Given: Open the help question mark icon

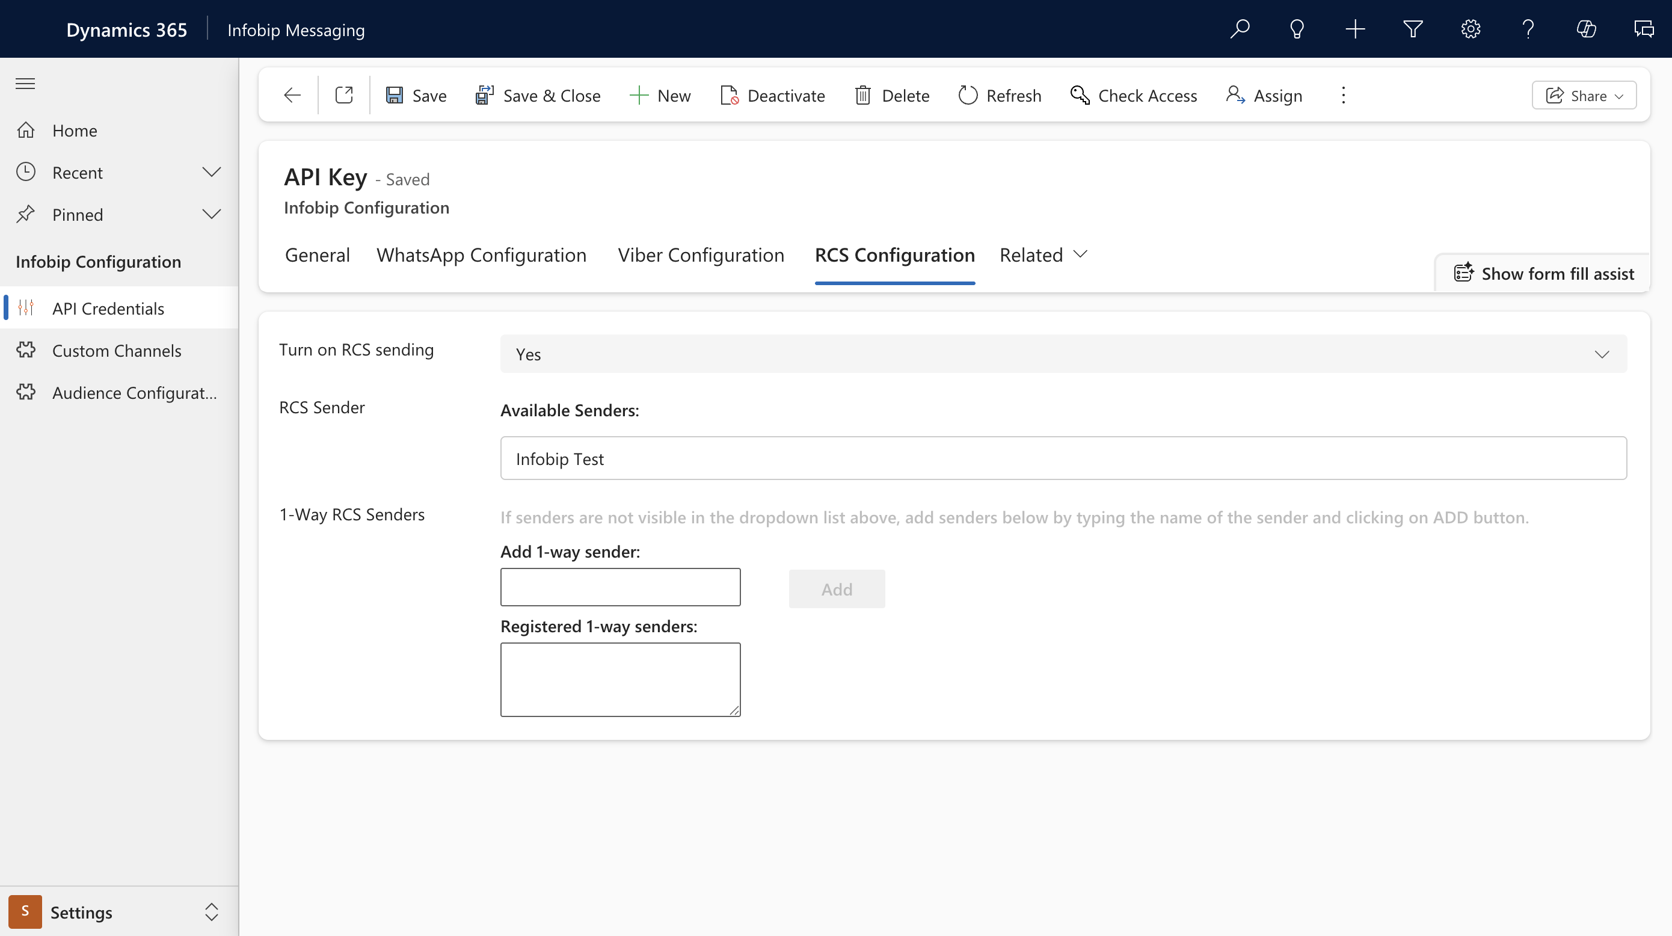Looking at the screenshot, I should click(x=1528, y=29).
